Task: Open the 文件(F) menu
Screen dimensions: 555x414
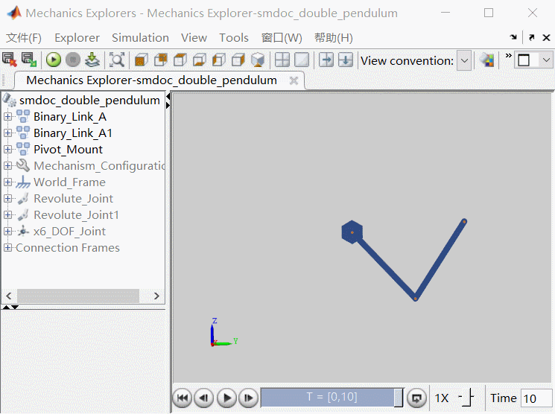Action: (x=24, y=37)
